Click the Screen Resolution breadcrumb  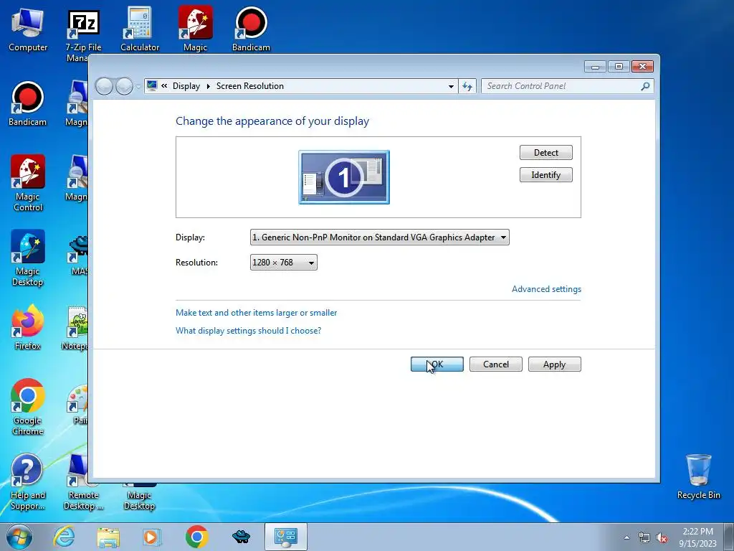(x=250, y=86)
